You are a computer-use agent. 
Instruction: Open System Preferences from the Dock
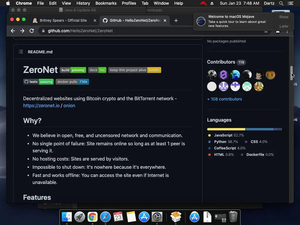(x=157, y=217)
